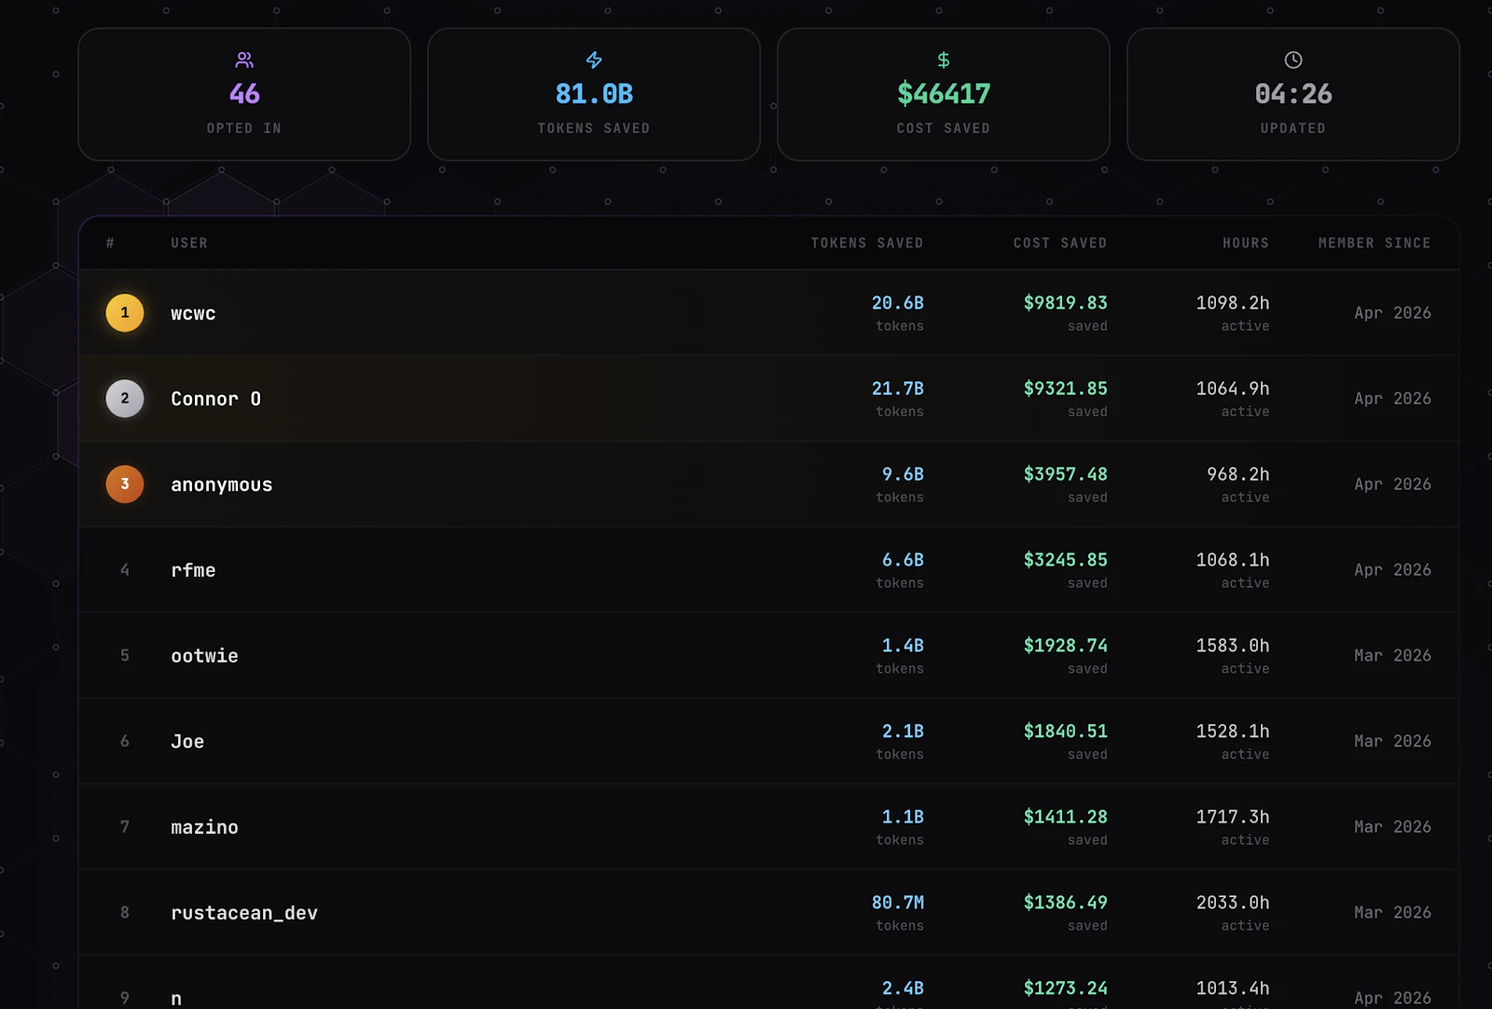
Task: Click the $3245.85 saved amount
Action: (1066, 560)
